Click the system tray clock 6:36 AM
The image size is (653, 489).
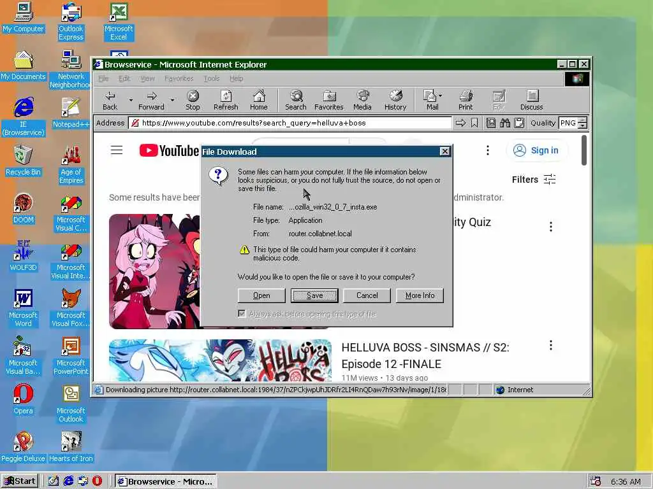coord(626,481)
